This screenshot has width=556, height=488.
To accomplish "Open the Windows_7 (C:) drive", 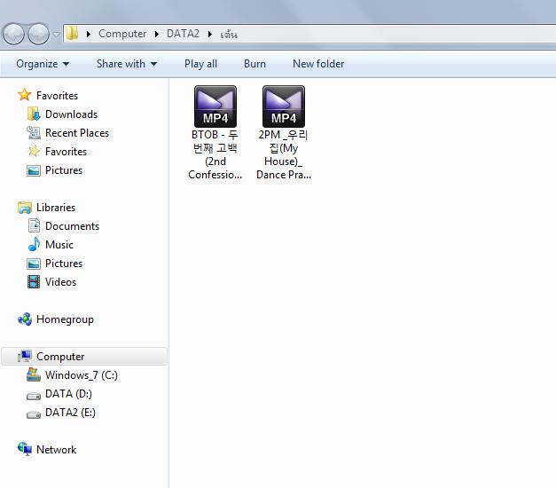I will point(82,375).
